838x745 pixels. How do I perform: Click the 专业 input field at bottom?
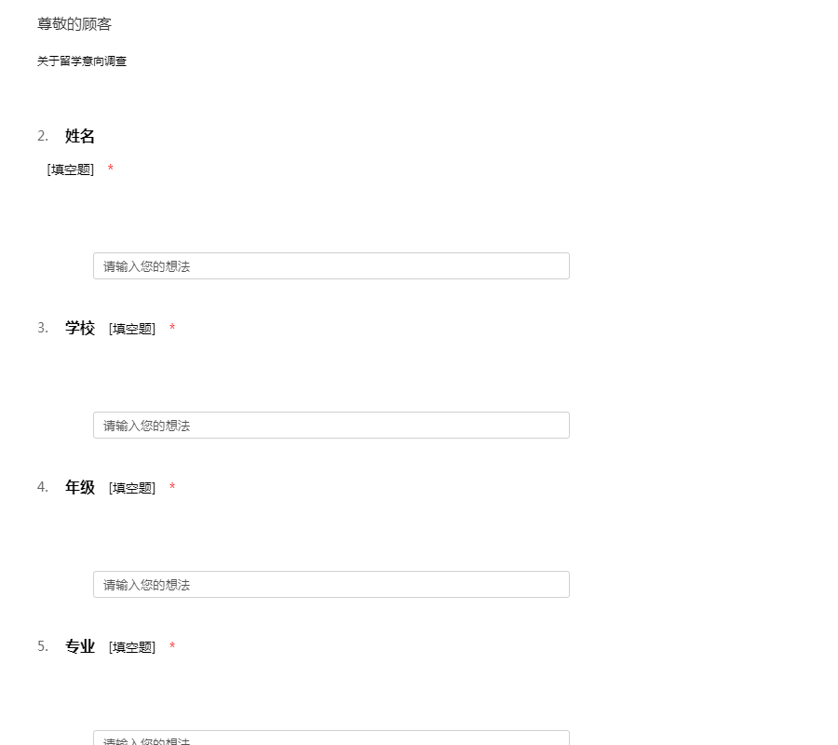coord(331,738)
